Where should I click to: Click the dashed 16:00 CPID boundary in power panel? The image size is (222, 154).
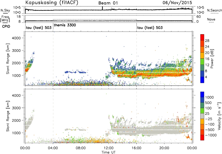(137, 58)
